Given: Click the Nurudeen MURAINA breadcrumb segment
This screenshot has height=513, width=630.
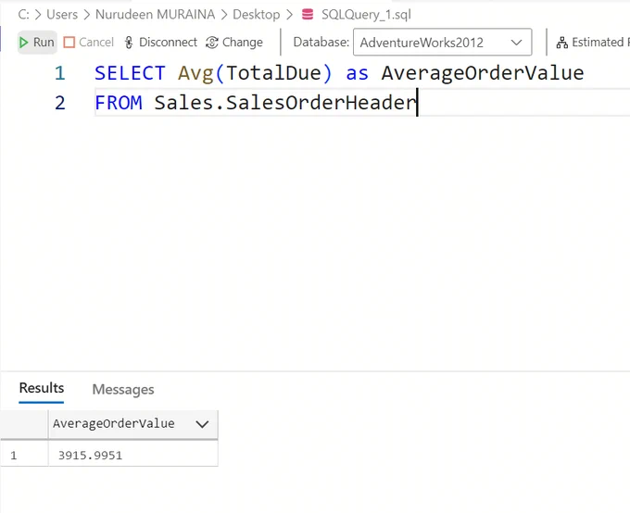Looking at the screenshot, I should click(155, 15).
